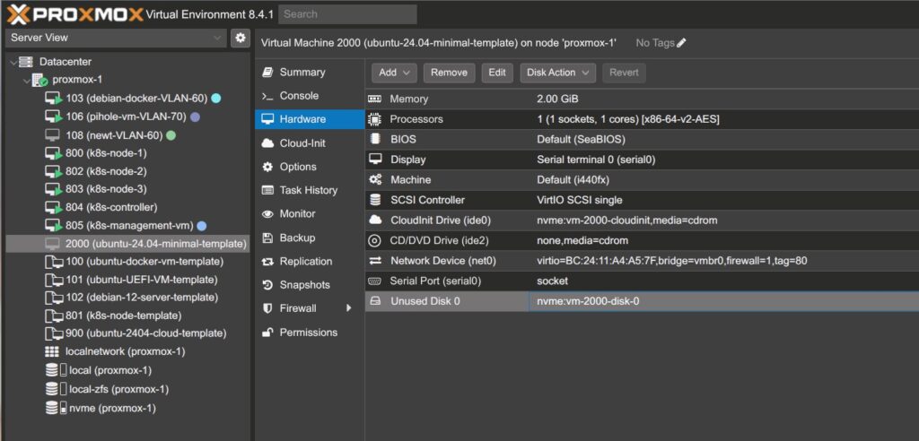Click the template icon for VM 100
Image resolution: width=919 pixels, height=441 pixels.
pyautogui.click(x=54, y=261)
